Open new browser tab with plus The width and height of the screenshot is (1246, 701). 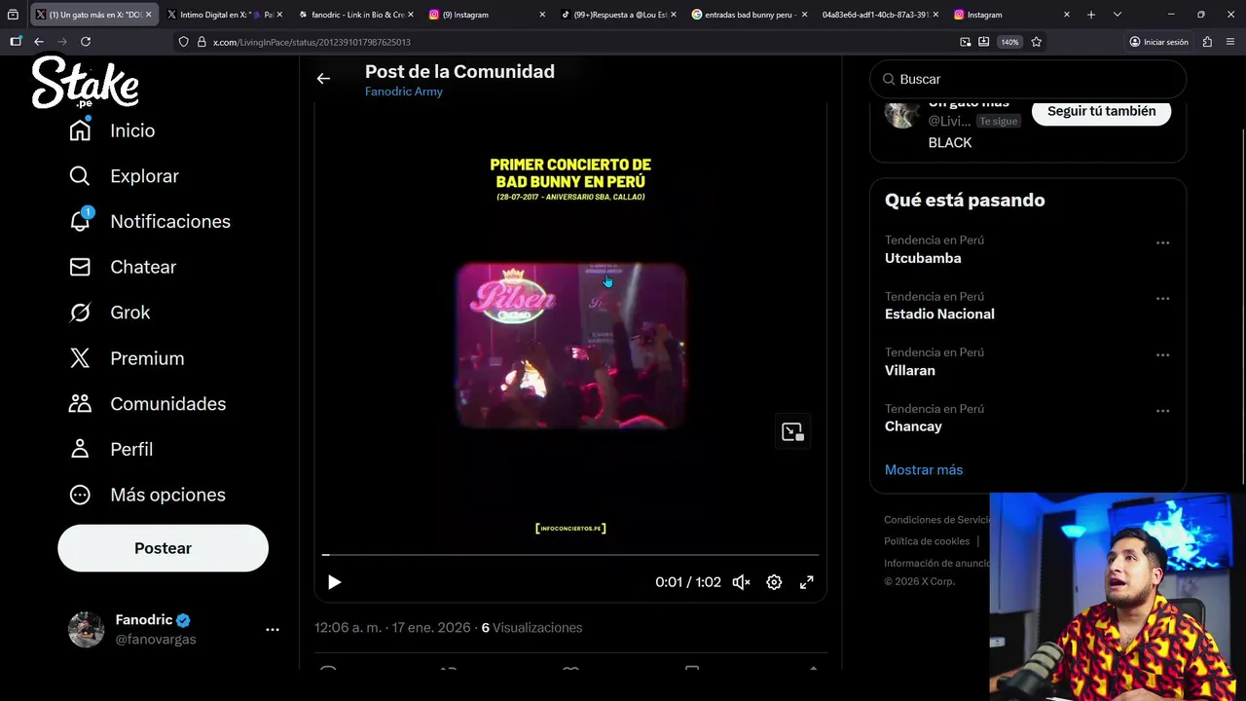click(1091, 15)
